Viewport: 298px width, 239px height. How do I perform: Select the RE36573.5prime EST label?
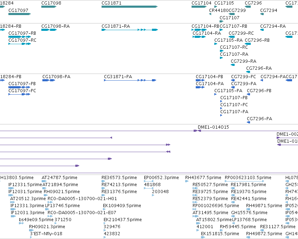(119, 178)
